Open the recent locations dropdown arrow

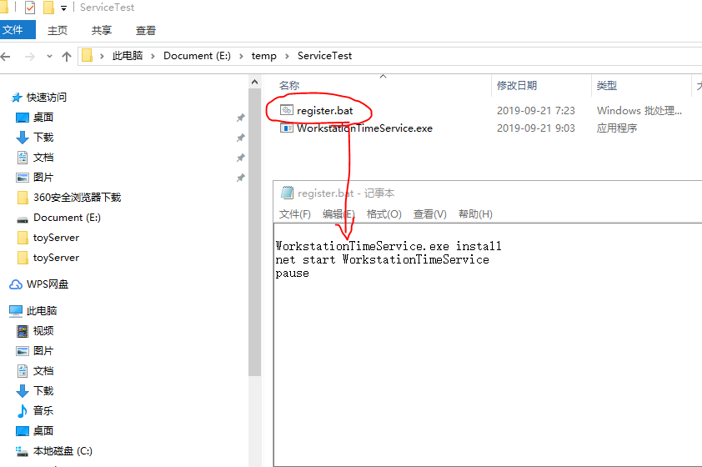49,57
